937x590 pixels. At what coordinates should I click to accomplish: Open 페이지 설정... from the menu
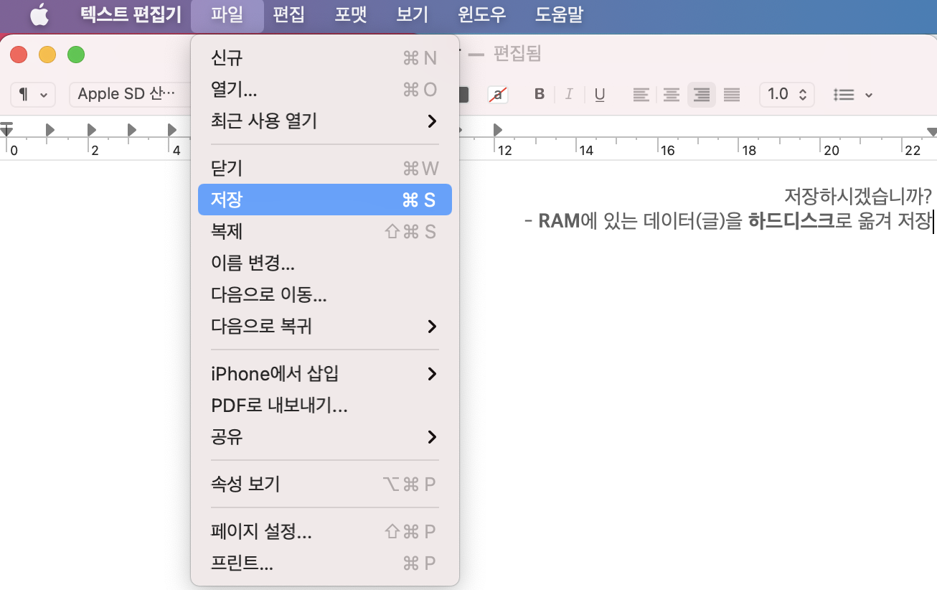click(324, 531)
